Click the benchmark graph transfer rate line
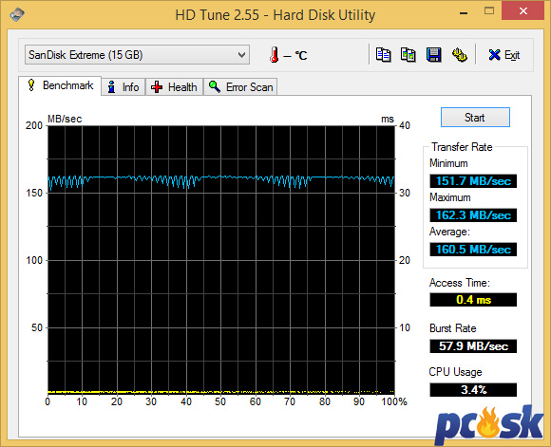The height and width of the screenshot is (447, 551). pos(221,178)
